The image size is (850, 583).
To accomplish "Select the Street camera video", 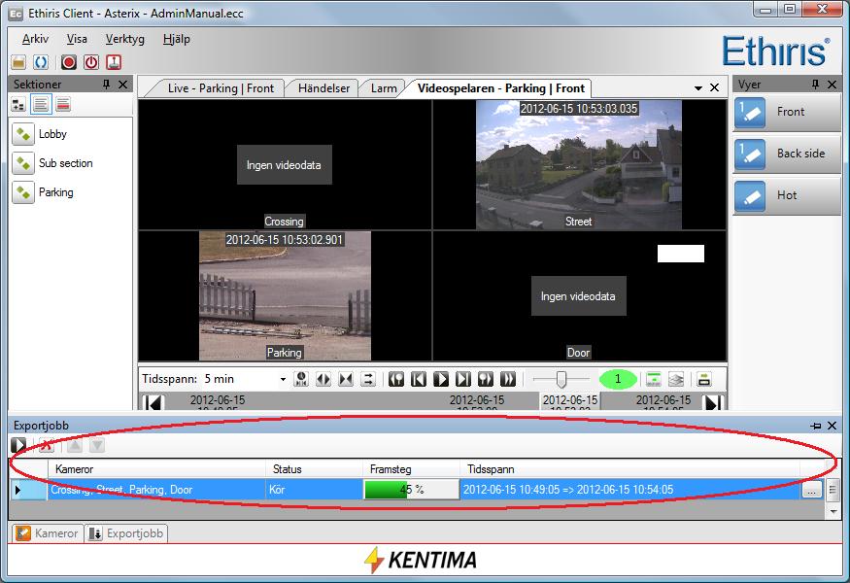I will click(x=578, y=165).
